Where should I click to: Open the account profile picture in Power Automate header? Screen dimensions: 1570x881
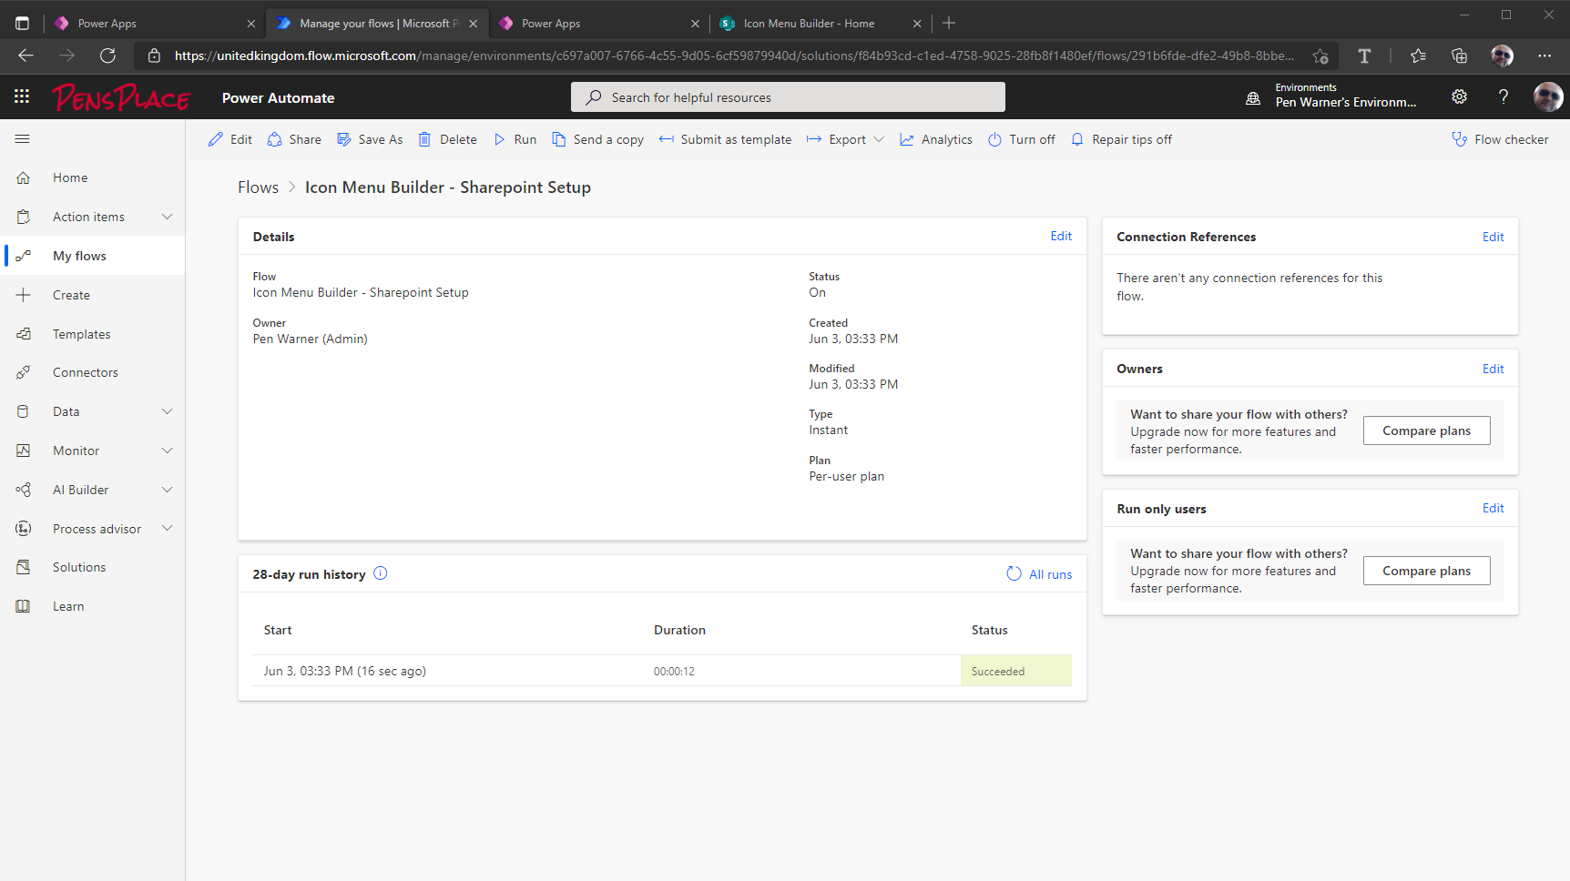(x=1548, y=96)
